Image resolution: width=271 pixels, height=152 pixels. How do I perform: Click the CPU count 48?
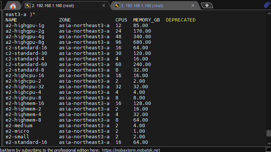click(x=118, y=37)
